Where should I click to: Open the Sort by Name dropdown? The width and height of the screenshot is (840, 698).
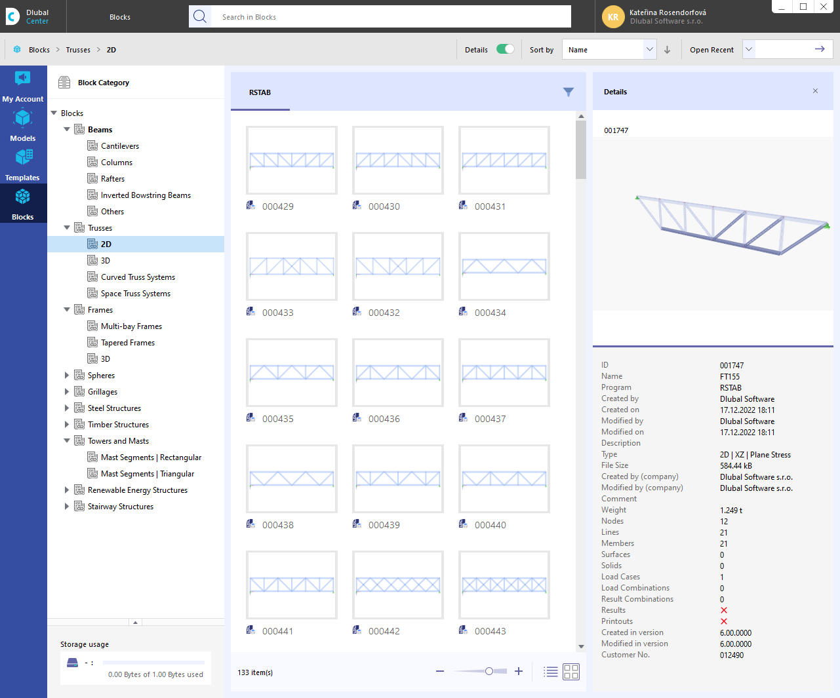pos(609,50)
